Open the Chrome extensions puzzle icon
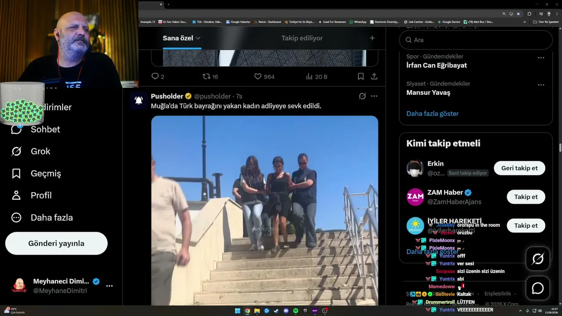Screen dimensions: 562x316 pos(530,14)
